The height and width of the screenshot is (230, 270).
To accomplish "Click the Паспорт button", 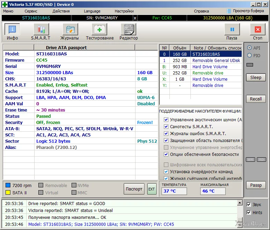I will pyautogui.click(x=134, y=189).
